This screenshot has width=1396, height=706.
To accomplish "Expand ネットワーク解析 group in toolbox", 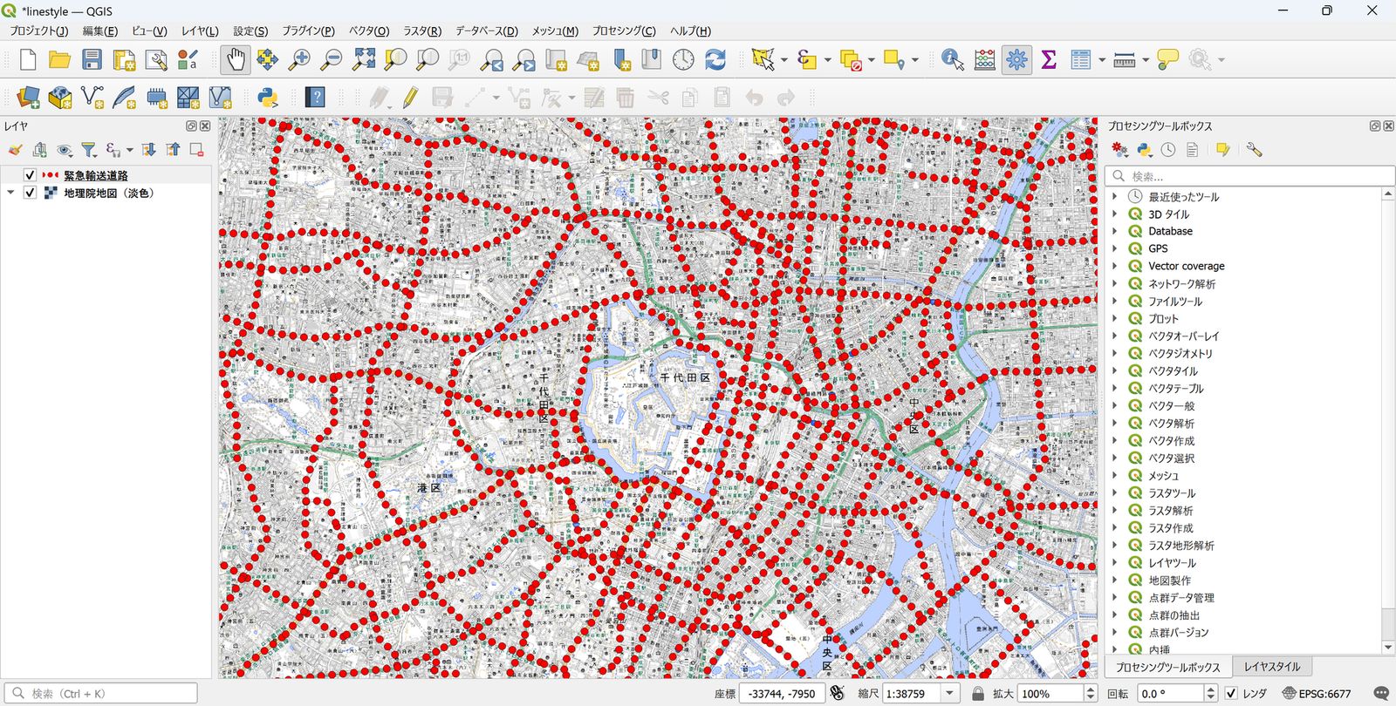I will [1114, 283].
